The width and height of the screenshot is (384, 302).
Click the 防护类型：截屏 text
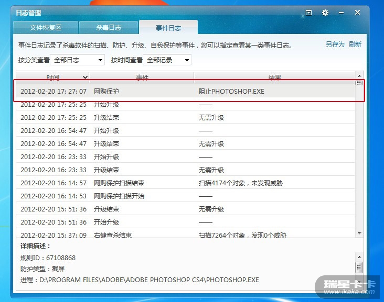[x=42, y=269]
